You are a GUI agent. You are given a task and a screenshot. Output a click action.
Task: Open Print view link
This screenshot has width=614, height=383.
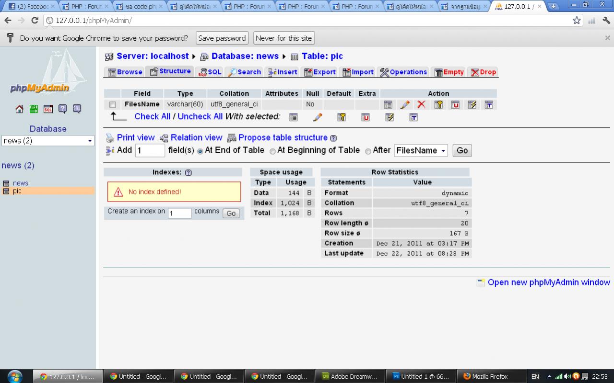136,137
